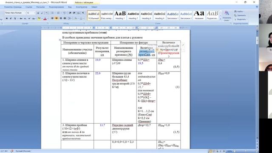The image size is (272, 153).
Task: Toggle italic formatting button
Action: pyautogui.click(x=11, y=18)
